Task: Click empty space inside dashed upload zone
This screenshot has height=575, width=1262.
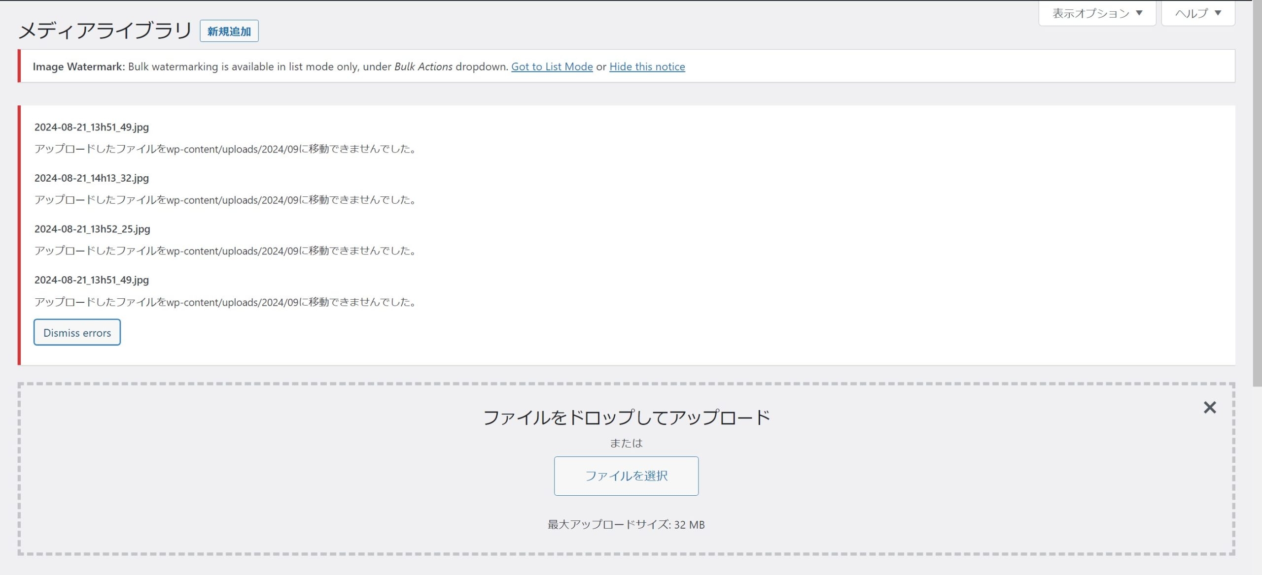Action: click(246, 468)
